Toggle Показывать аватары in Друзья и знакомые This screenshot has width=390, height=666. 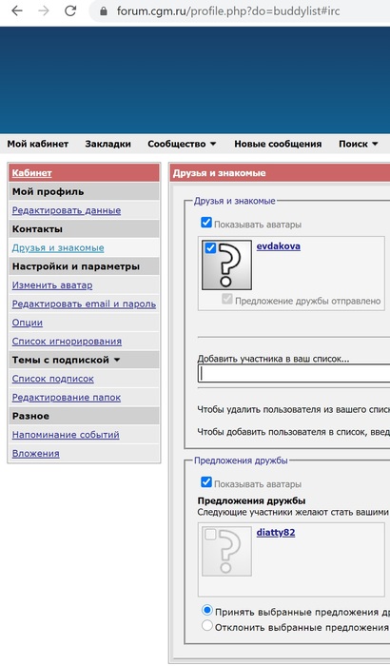pos(206,222)
